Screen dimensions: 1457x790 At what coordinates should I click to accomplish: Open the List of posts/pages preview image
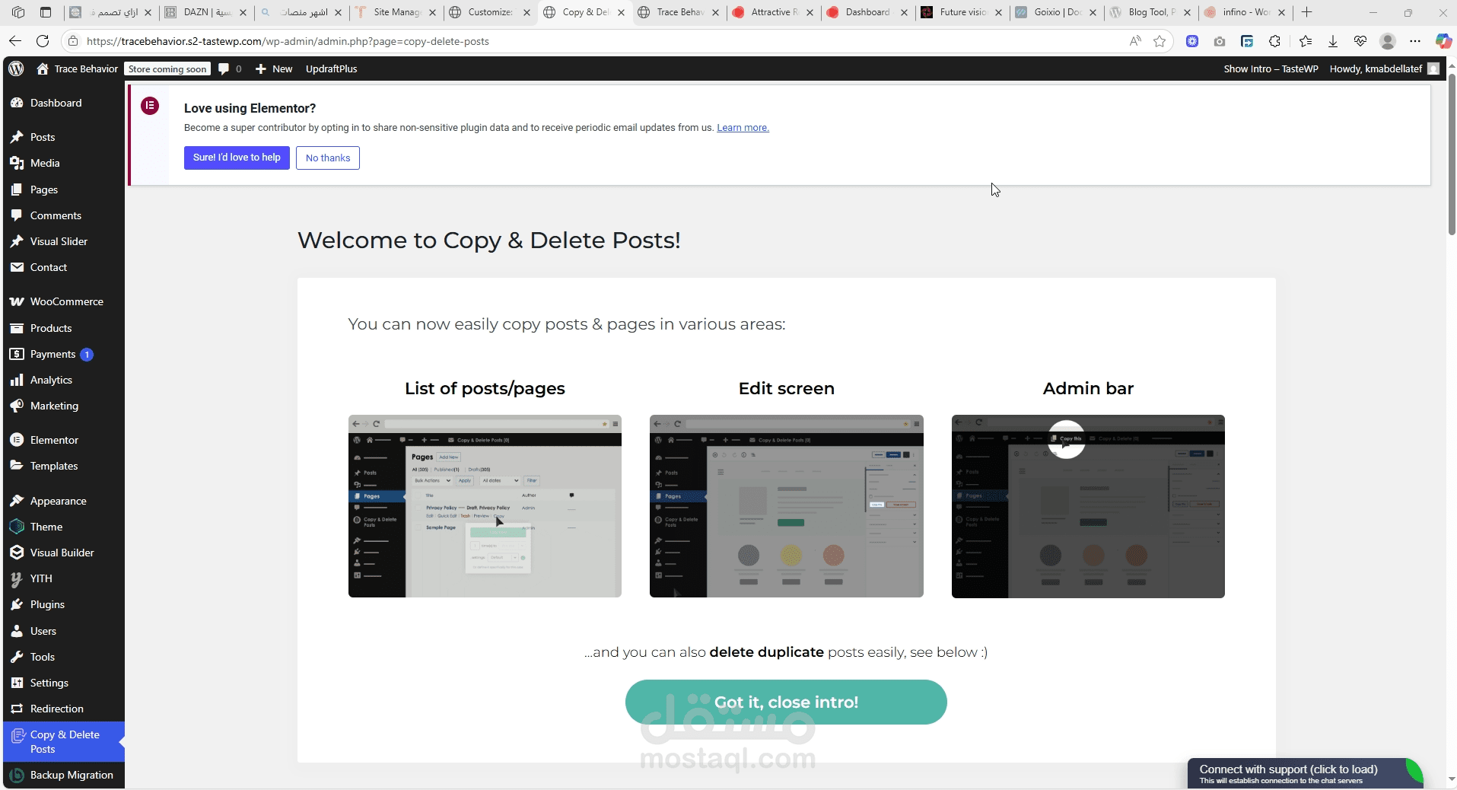[x=485, y=506]
